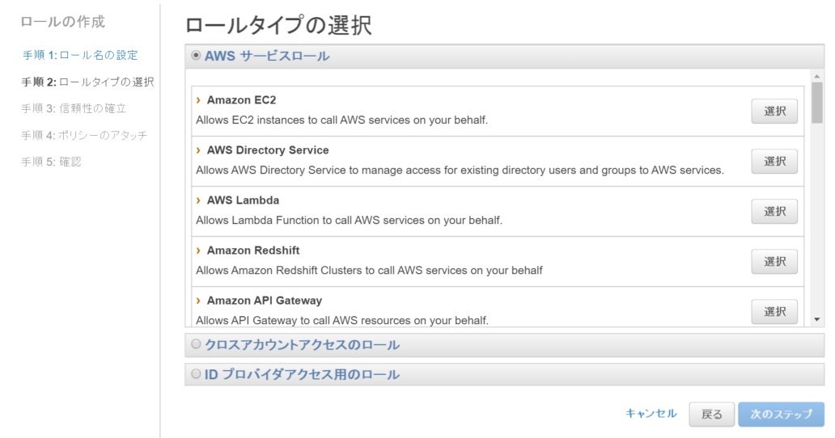Expand the Amazon API Gateway chevron
This screenshot has height=438, width=835.
tap(198, 301)
